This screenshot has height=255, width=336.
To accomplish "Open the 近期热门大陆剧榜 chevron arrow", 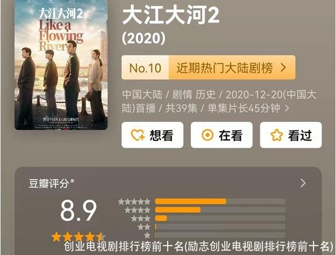I will (x=283, y=68).
